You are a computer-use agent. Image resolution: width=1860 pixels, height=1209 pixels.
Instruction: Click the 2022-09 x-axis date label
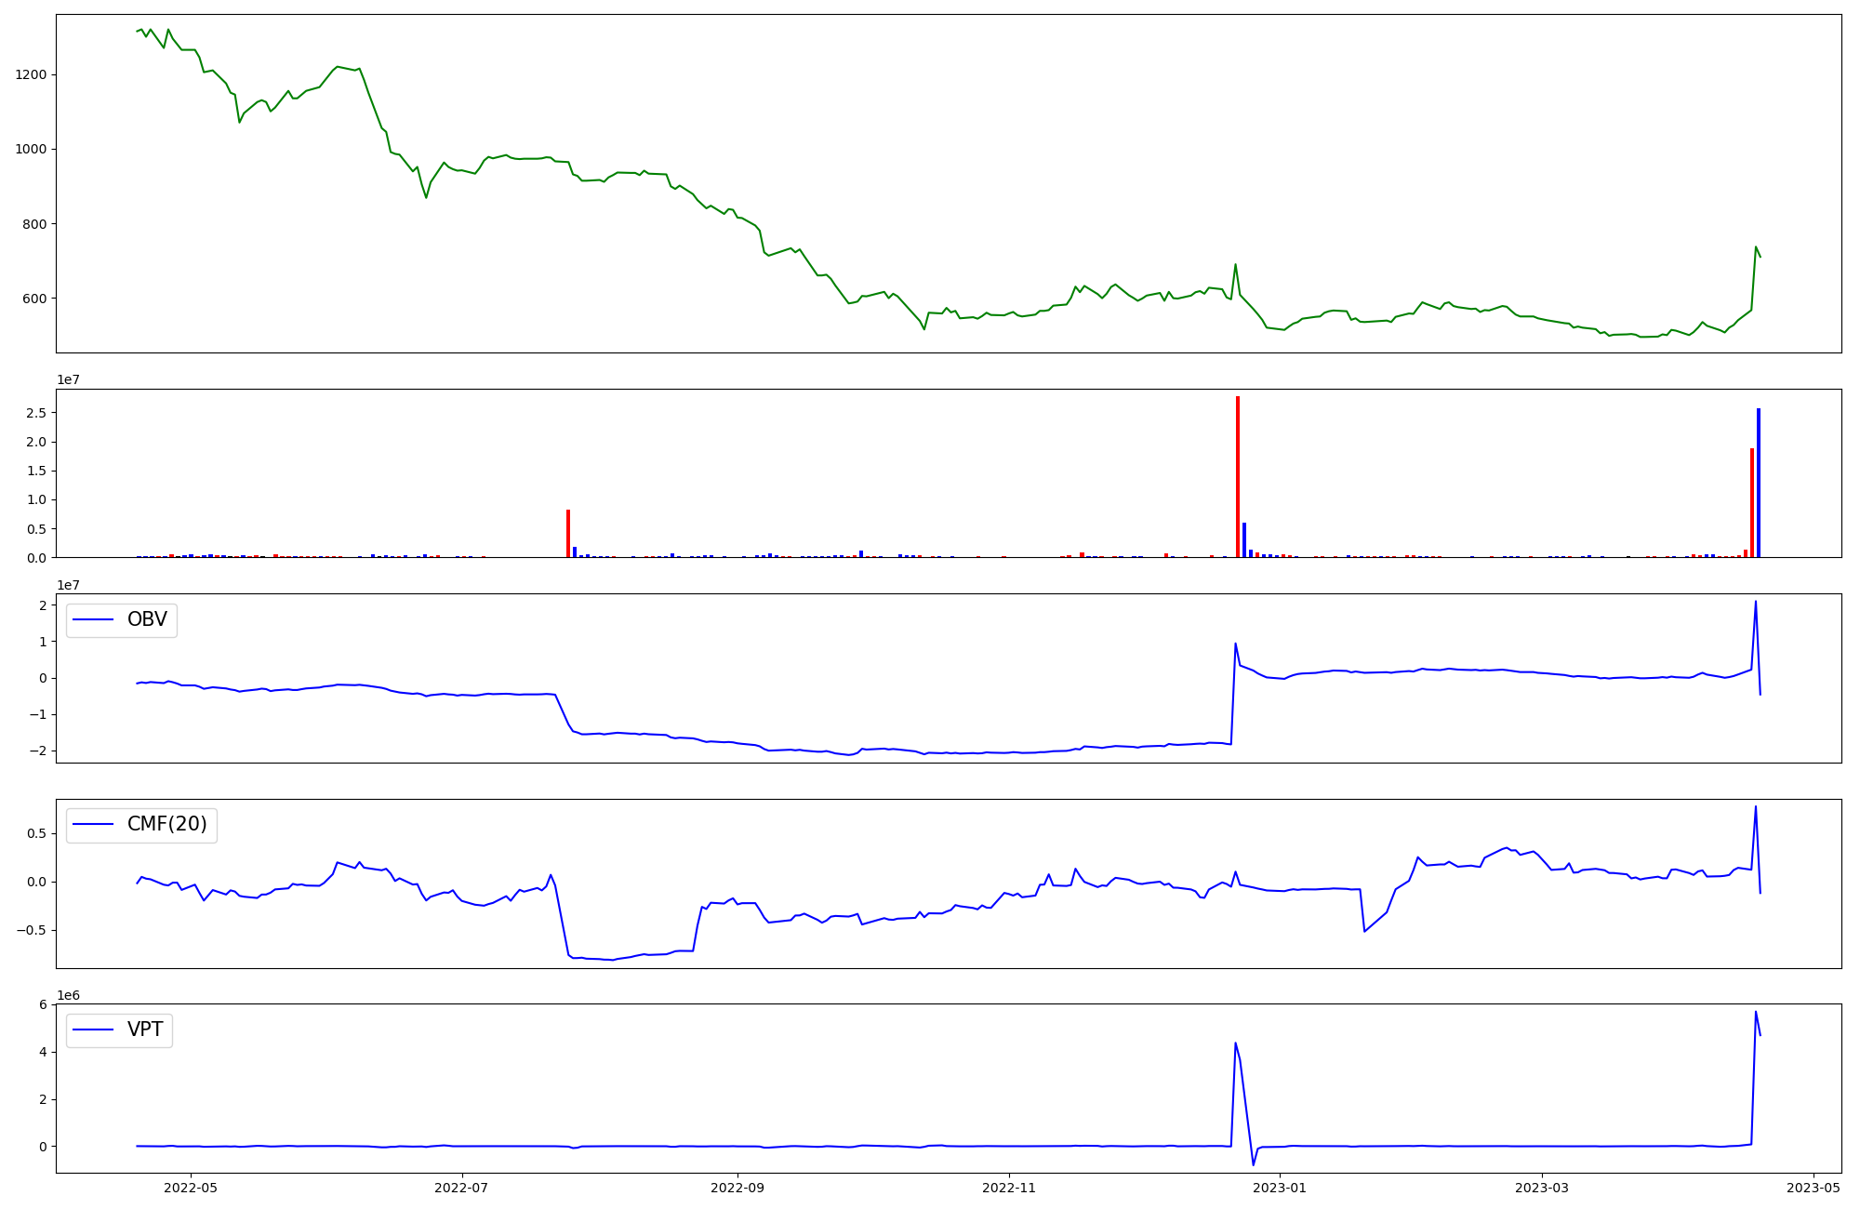pyautogui.click(x=737, y=1187)
